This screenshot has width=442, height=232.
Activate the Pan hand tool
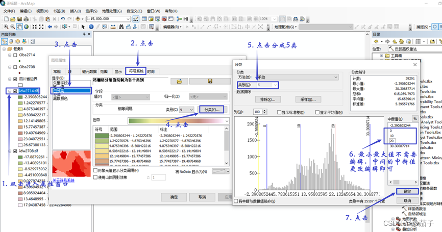[x=19, y=27]
